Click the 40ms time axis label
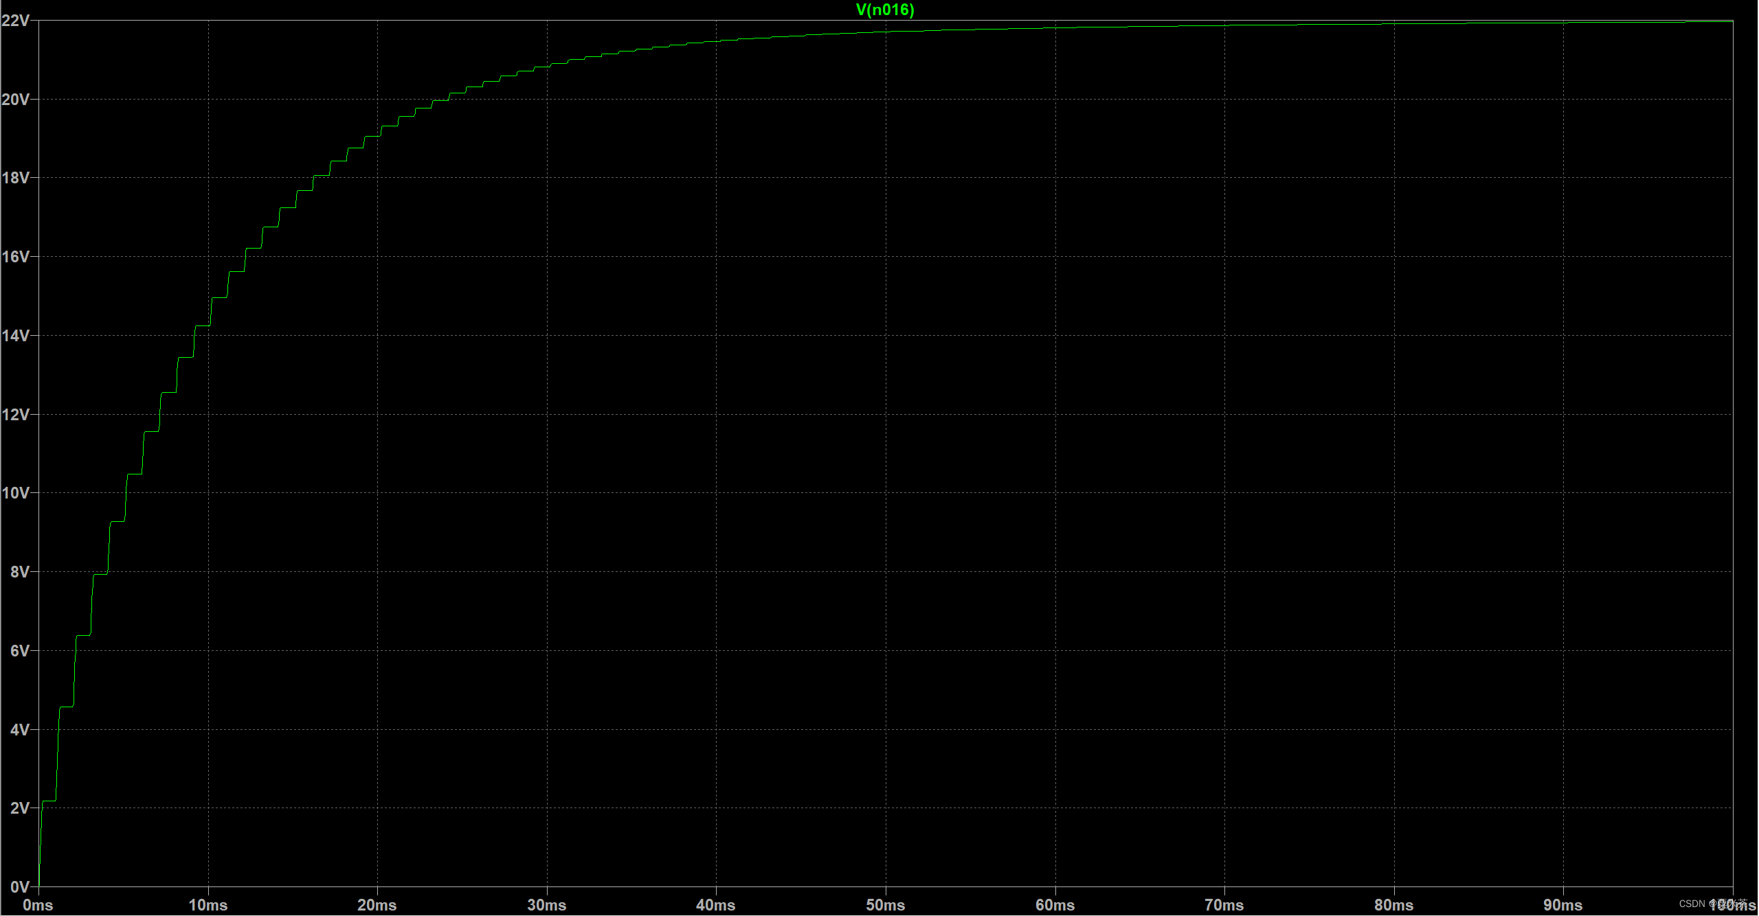The height and width of the screenshot is (916, 1759). 716,905
